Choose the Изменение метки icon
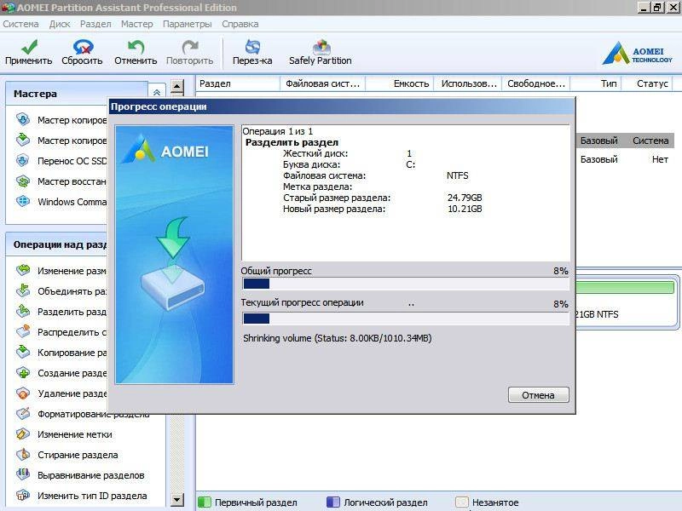The height and width of the screenshot is (511, 682). 23,433
